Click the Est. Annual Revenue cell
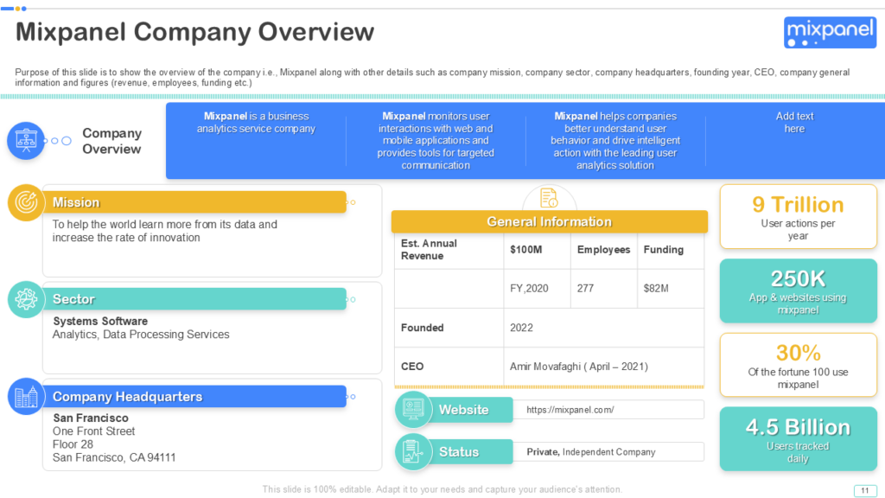The image size is (885, 498). pyautogui.click(x=449, y=250)
